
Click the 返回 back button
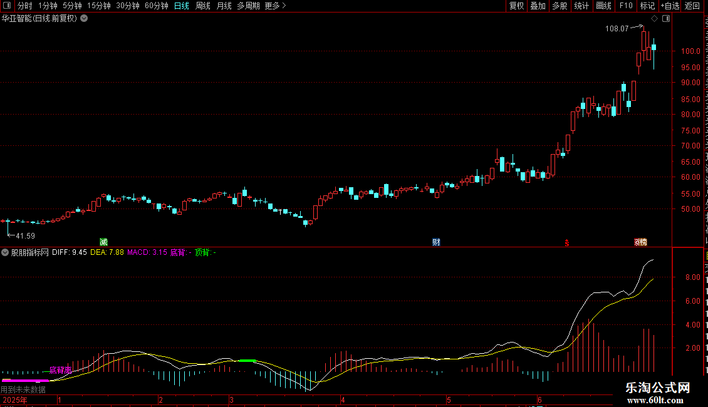[692, 6]
